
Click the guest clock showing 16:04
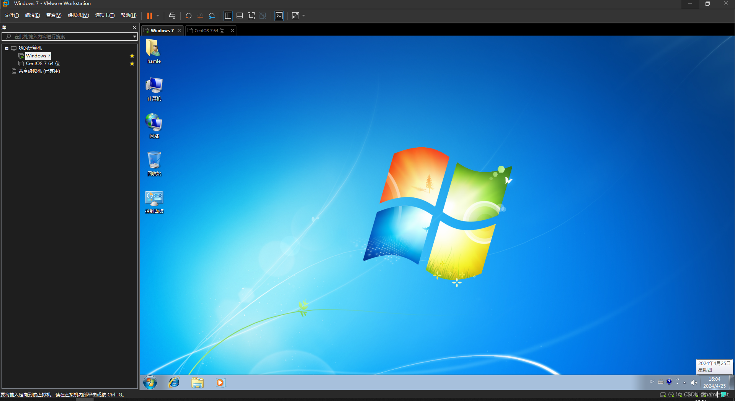coord(714,382)
